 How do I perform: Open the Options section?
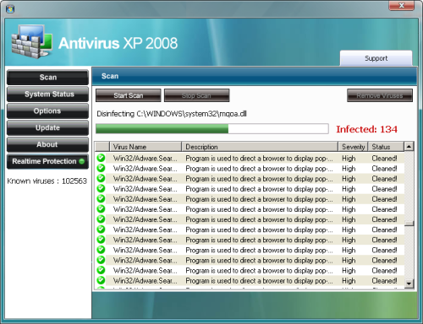[x=47, y=111]
